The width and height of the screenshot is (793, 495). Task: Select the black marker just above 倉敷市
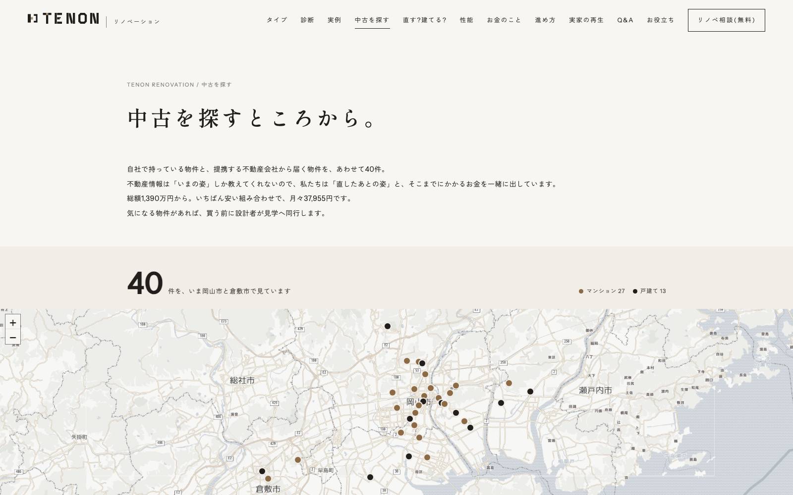pyautogui.click(x=262, y=471)
